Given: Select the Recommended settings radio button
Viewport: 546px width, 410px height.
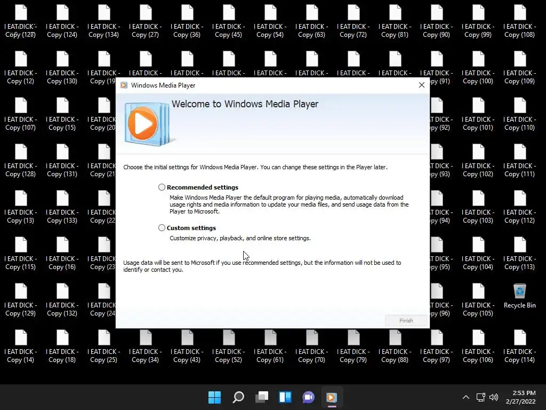Looking at the screenshot, I should click(162, 187).
